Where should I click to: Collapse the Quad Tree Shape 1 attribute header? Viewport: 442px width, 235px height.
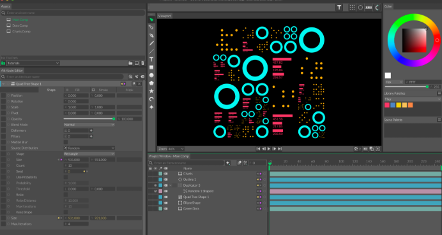pyautogui.click(x=3, y=84)
